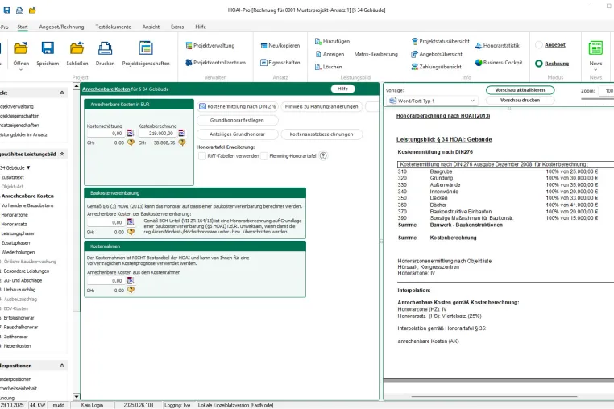
Task: Adjust the preview Zoom slider
Action: click(x=598, y=99)
